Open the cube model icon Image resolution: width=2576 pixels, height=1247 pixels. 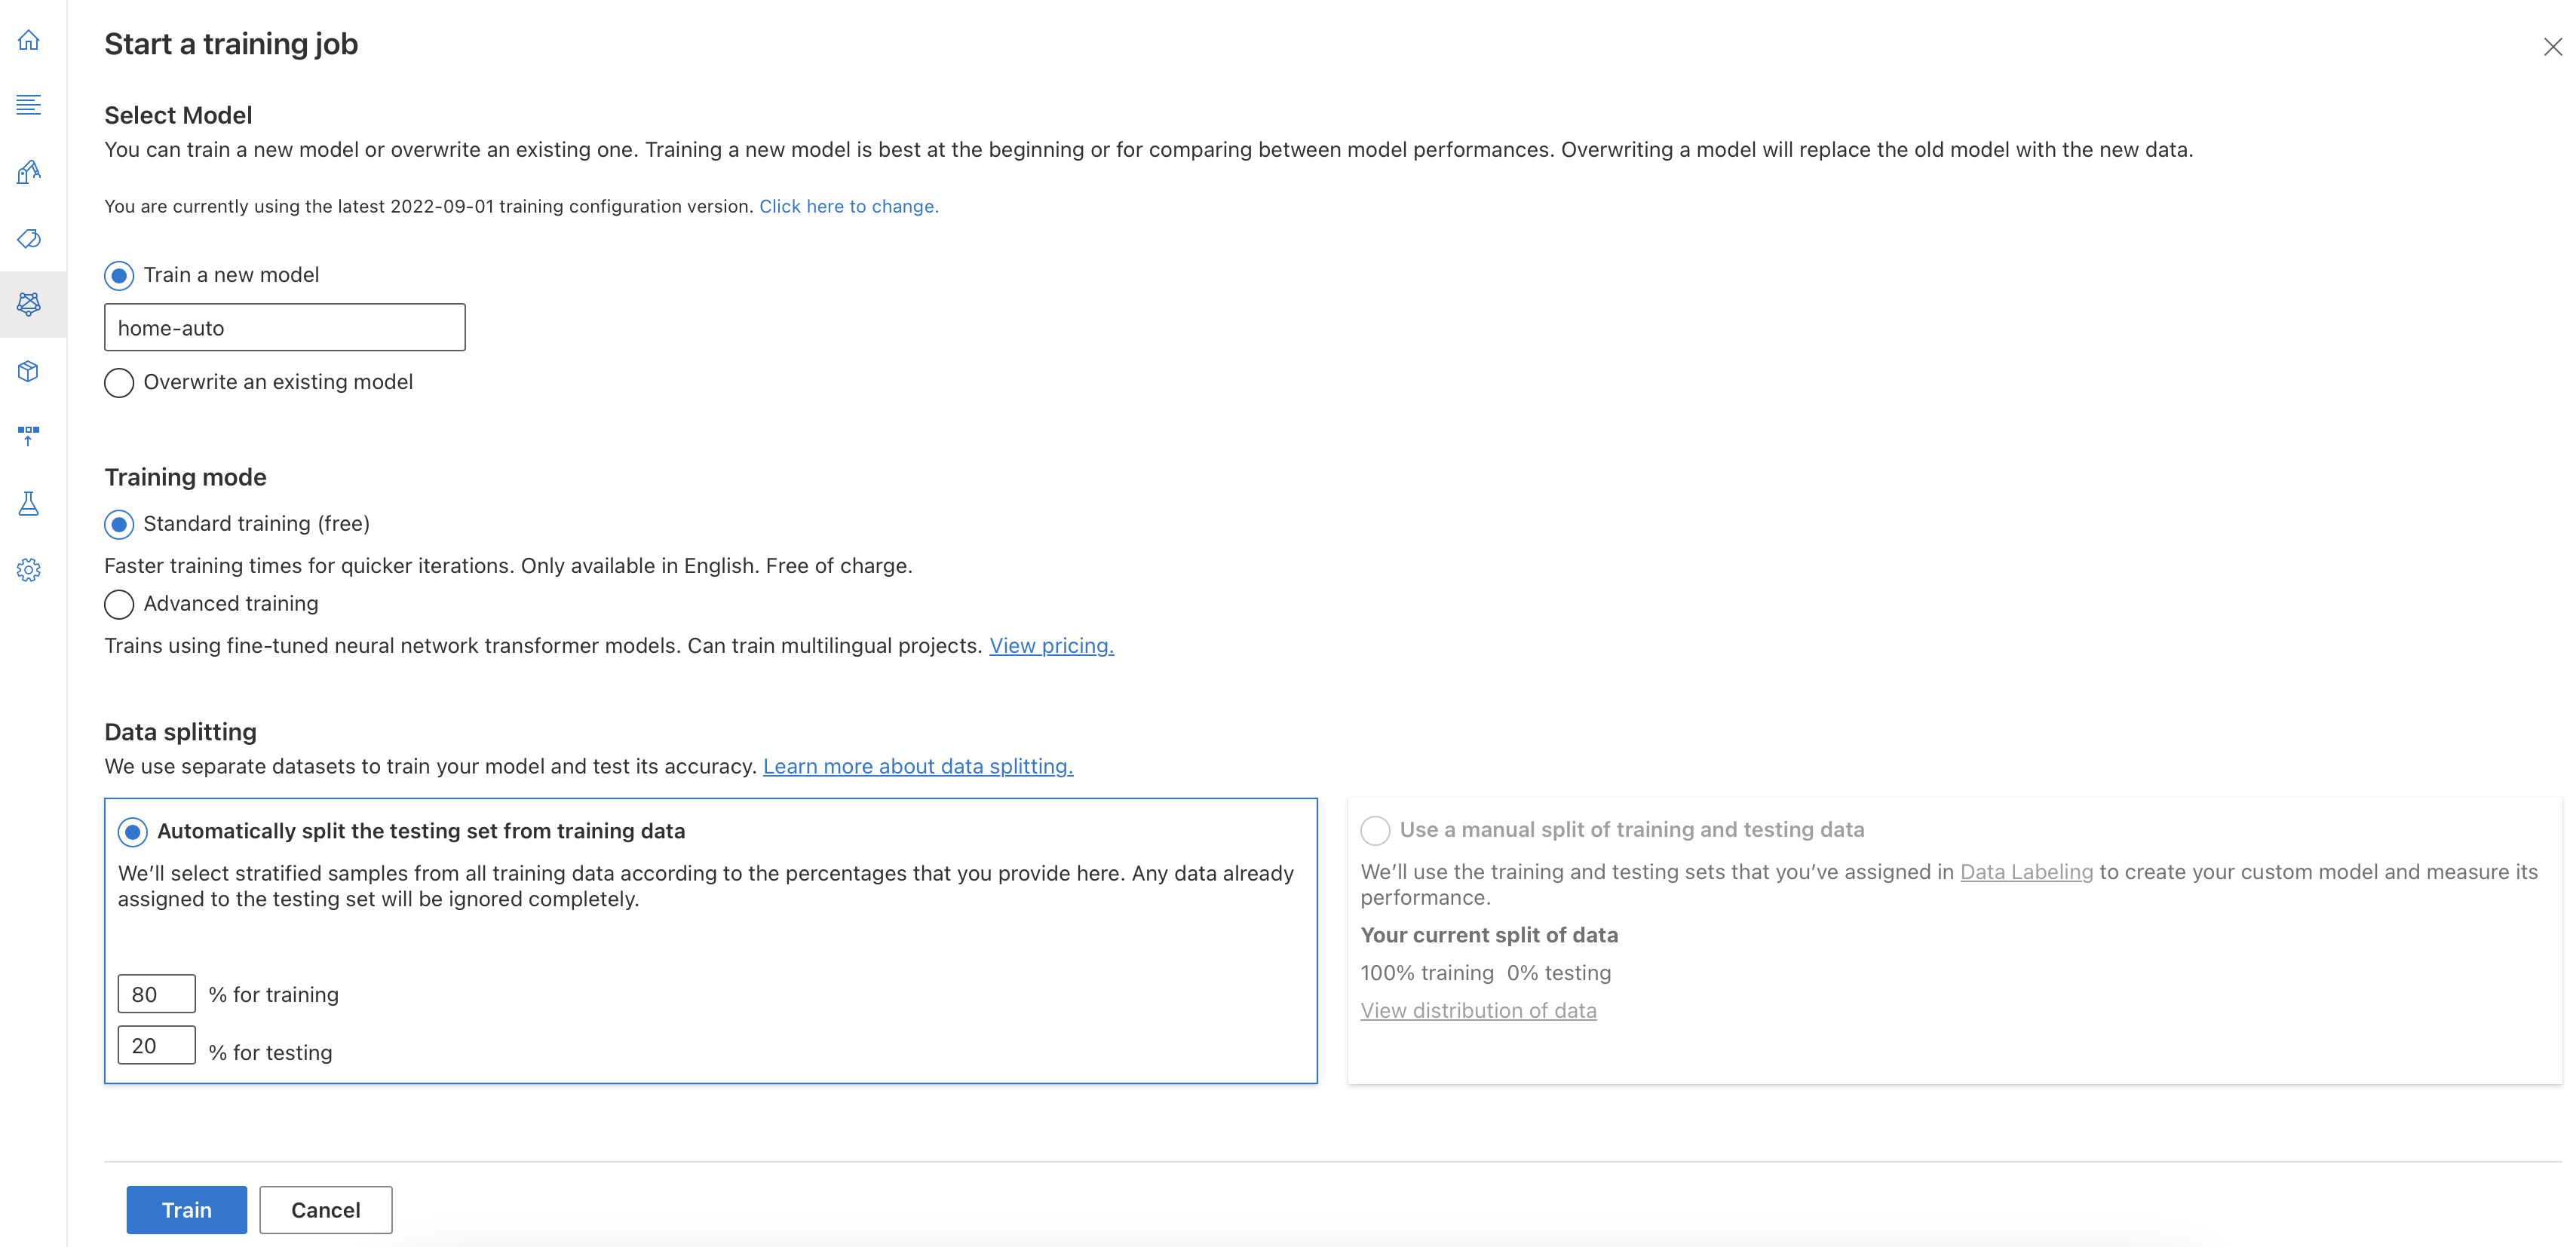tap(29, 371)
